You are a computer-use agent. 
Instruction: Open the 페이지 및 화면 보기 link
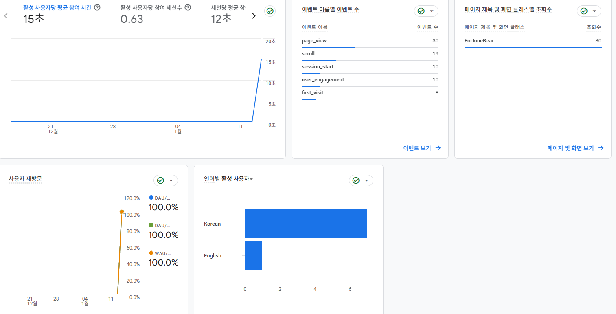coord(570,148)
